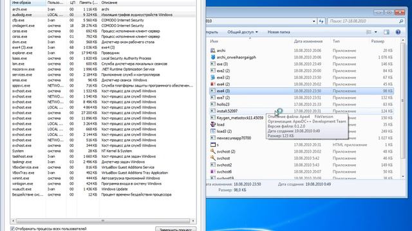Image resolution: width=412 pixels, height=231 pixels.
Task: Sort processes by Память column header
Action: click(x=88, y=3)
